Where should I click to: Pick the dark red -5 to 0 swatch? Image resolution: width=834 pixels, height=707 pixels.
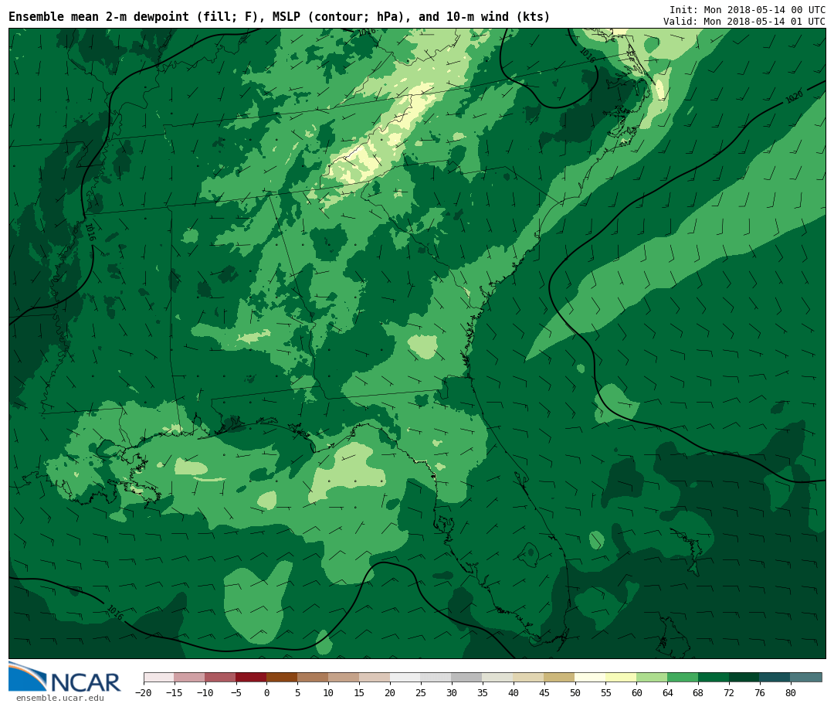click(251, 678)
